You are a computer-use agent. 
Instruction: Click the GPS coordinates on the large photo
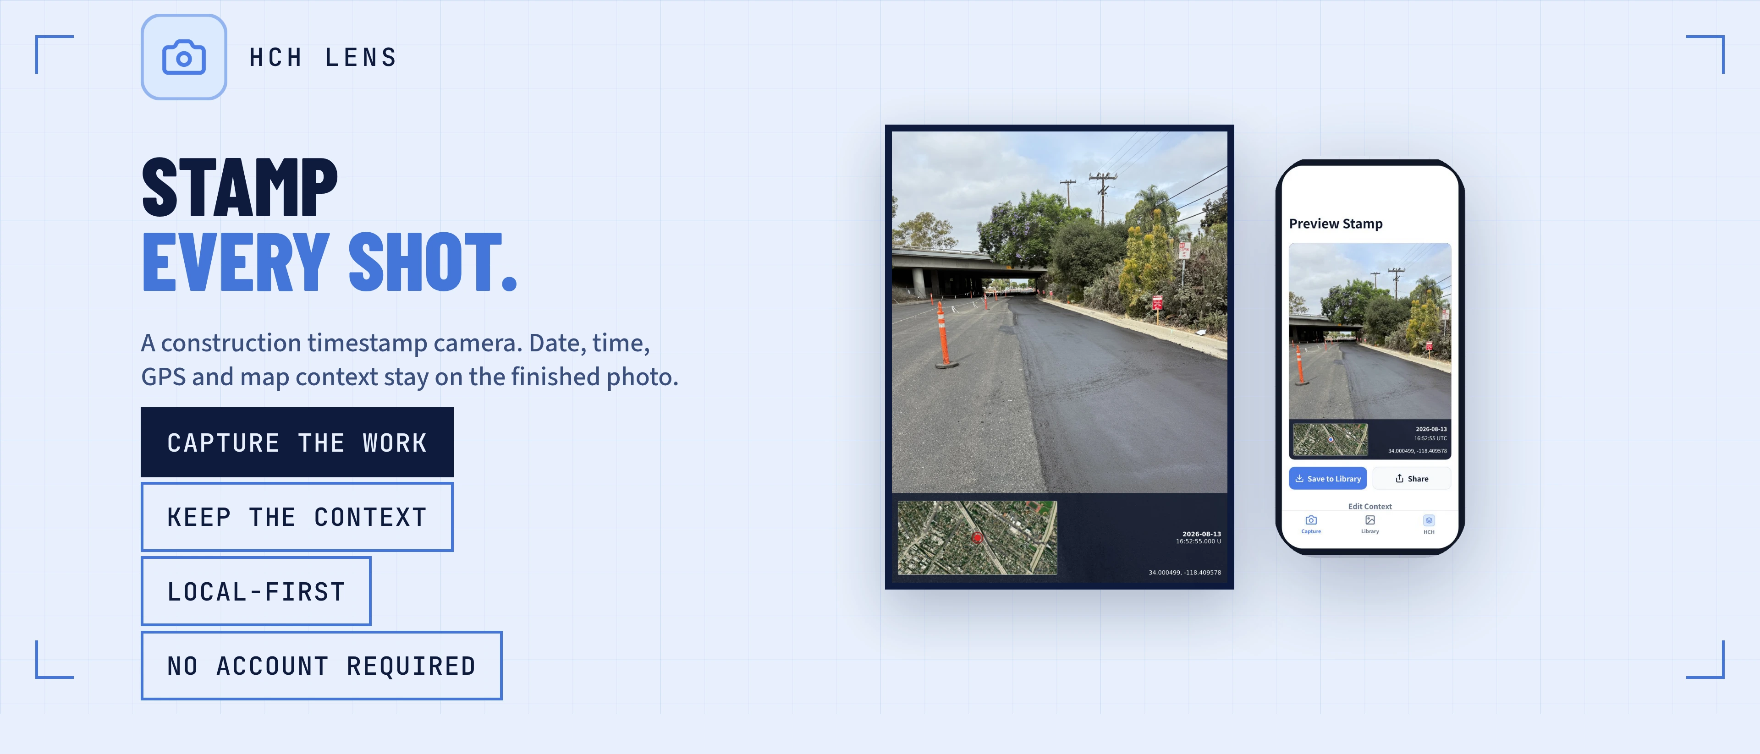pyautogui.click(x=1185, y=572)
